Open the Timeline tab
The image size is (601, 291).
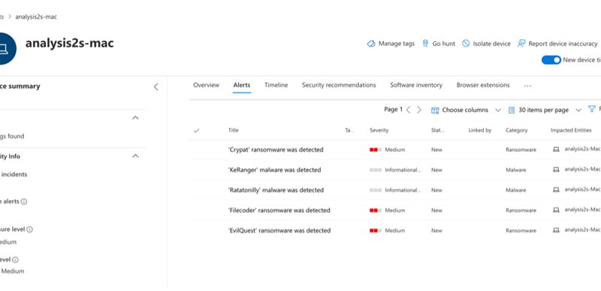coord(276,85)
